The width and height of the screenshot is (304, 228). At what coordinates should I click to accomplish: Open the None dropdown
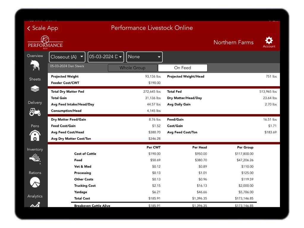point(145,57)
